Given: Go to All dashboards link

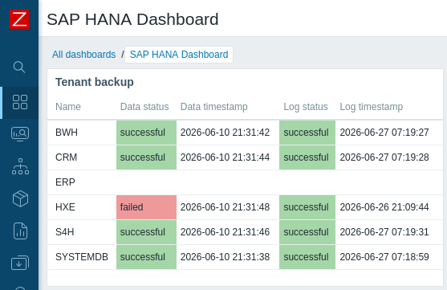Looking at the screenshot, I should (x=83, y=55).
